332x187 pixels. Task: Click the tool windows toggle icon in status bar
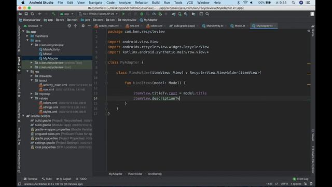20,184
